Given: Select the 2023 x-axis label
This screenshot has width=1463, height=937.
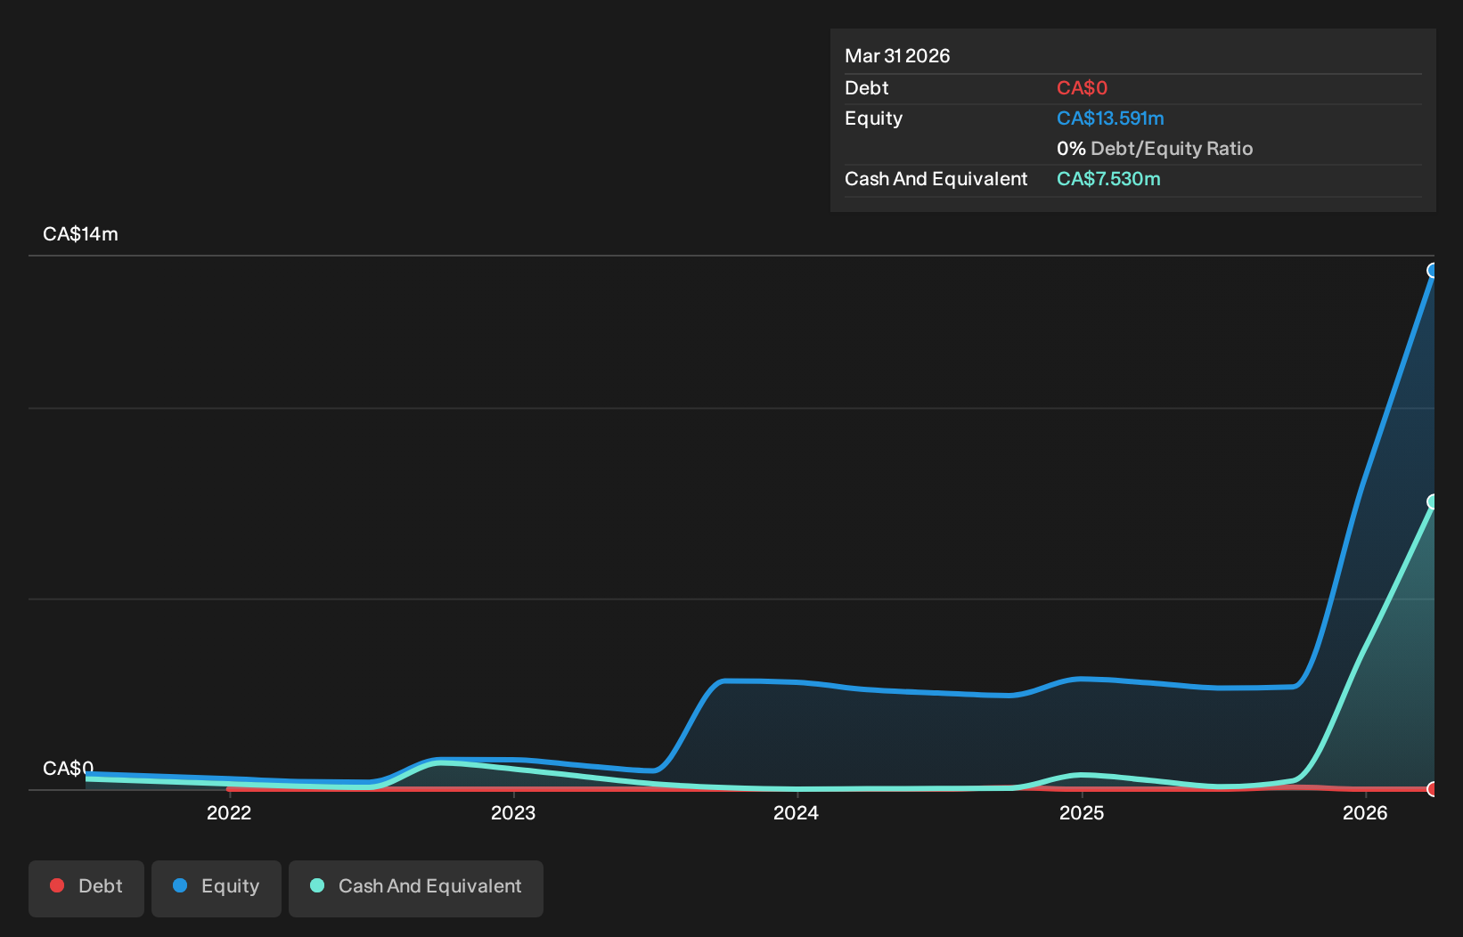Looking at the screenshot, I should (513, 813).
